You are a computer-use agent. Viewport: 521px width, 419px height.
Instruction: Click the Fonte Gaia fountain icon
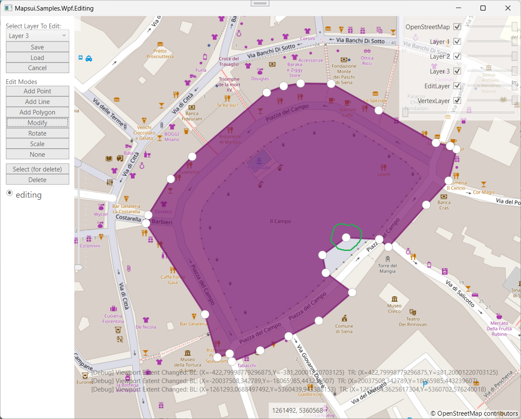click(260, 161)
